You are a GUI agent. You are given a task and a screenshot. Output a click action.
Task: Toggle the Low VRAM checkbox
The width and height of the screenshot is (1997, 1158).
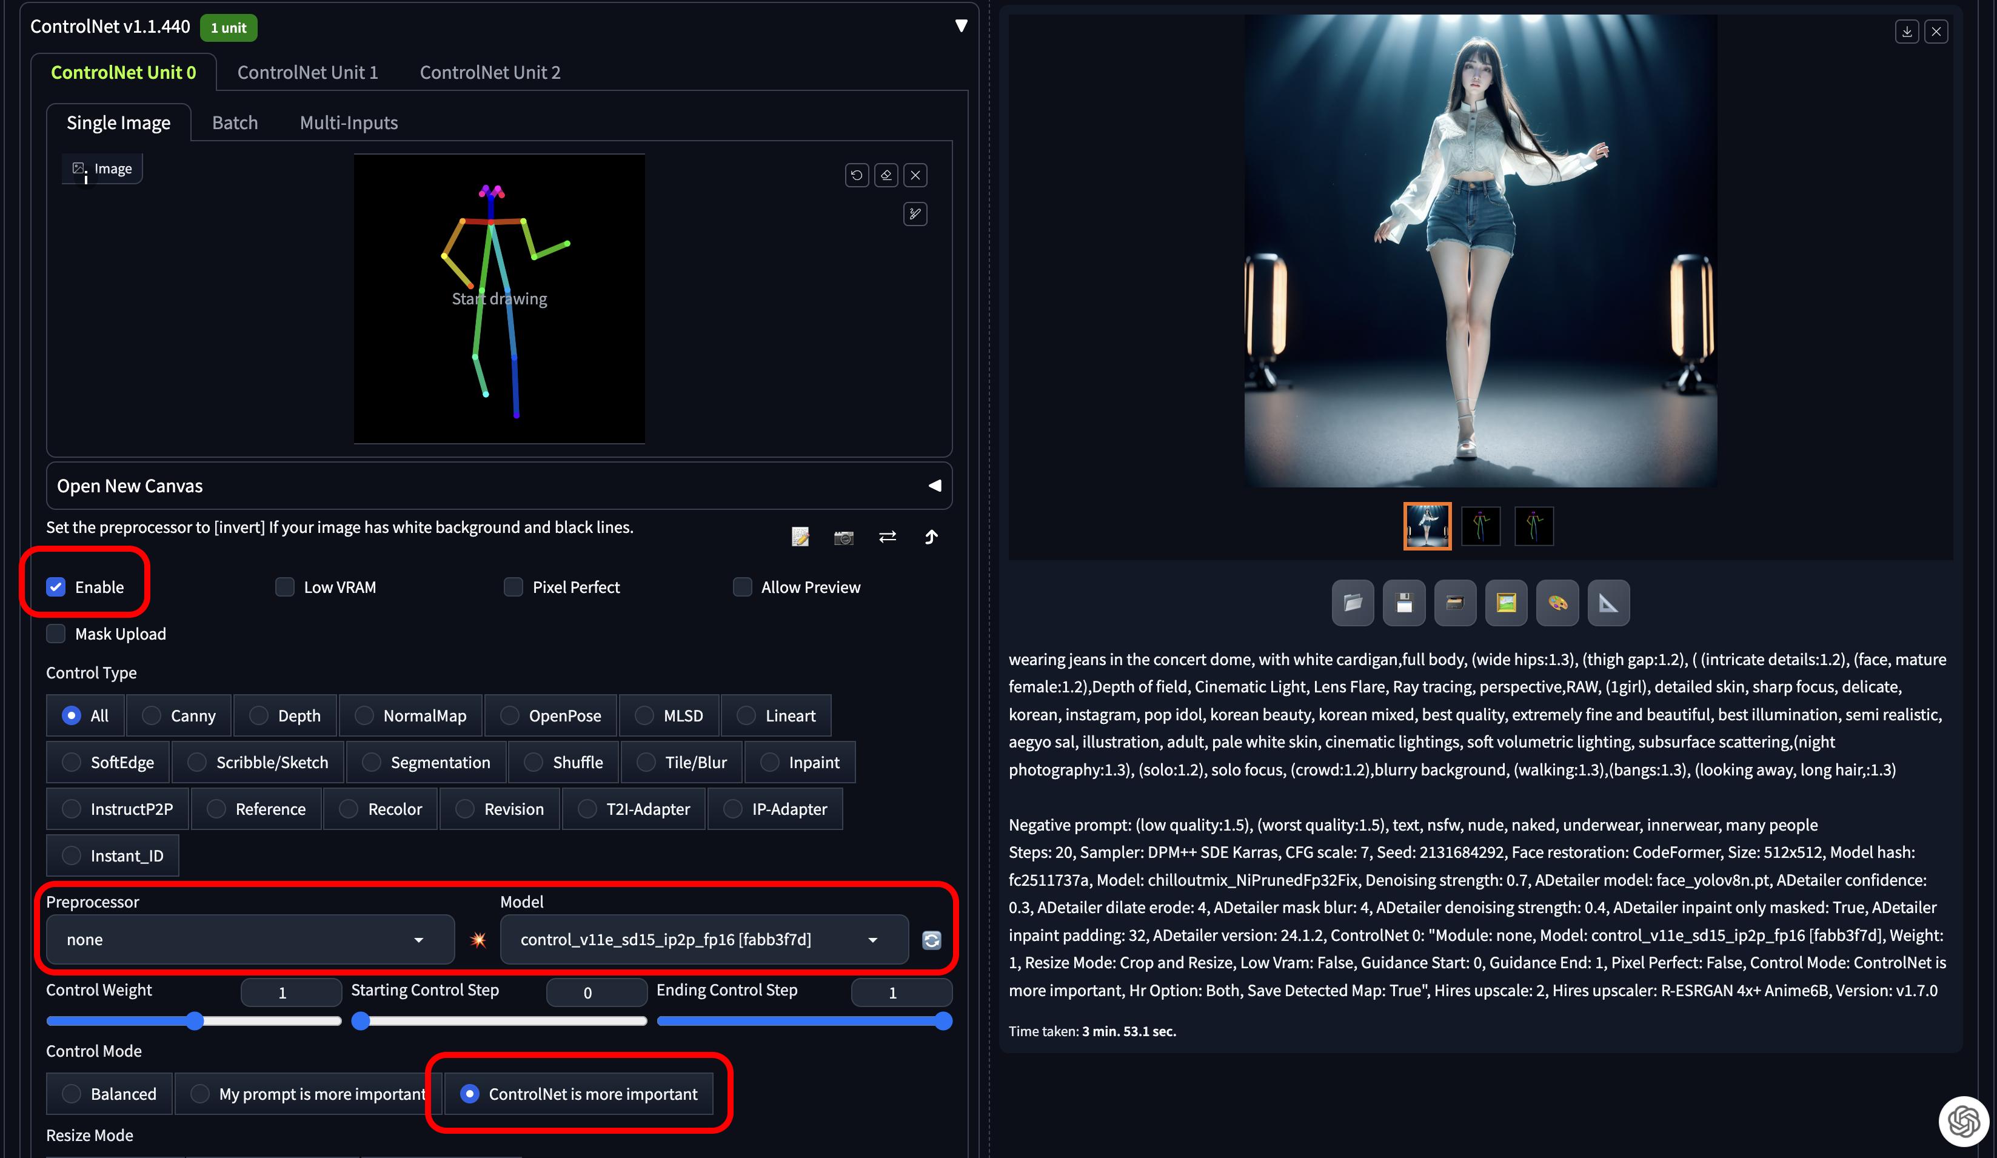(x=284, y=587)
